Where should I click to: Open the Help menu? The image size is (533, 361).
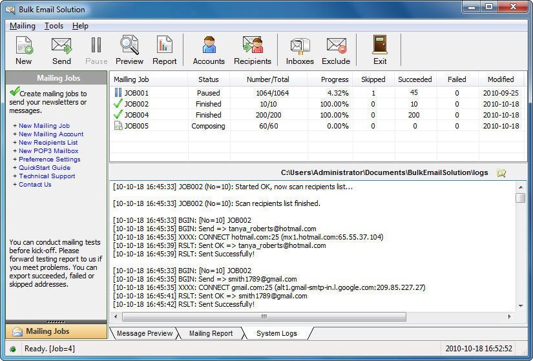click(x=80, y=26)
